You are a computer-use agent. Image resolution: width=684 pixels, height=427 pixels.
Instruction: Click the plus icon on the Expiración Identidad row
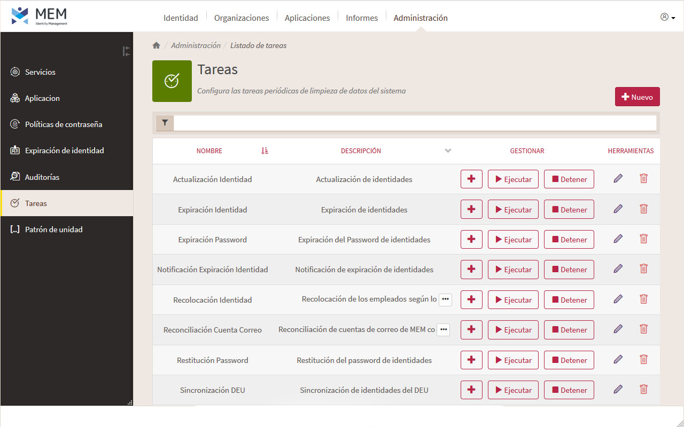pyautogui.click(x=471, y=209)
